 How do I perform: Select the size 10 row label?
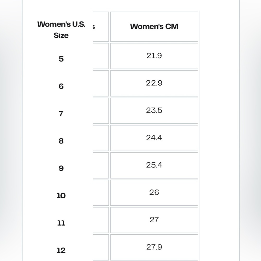[61, 196]
